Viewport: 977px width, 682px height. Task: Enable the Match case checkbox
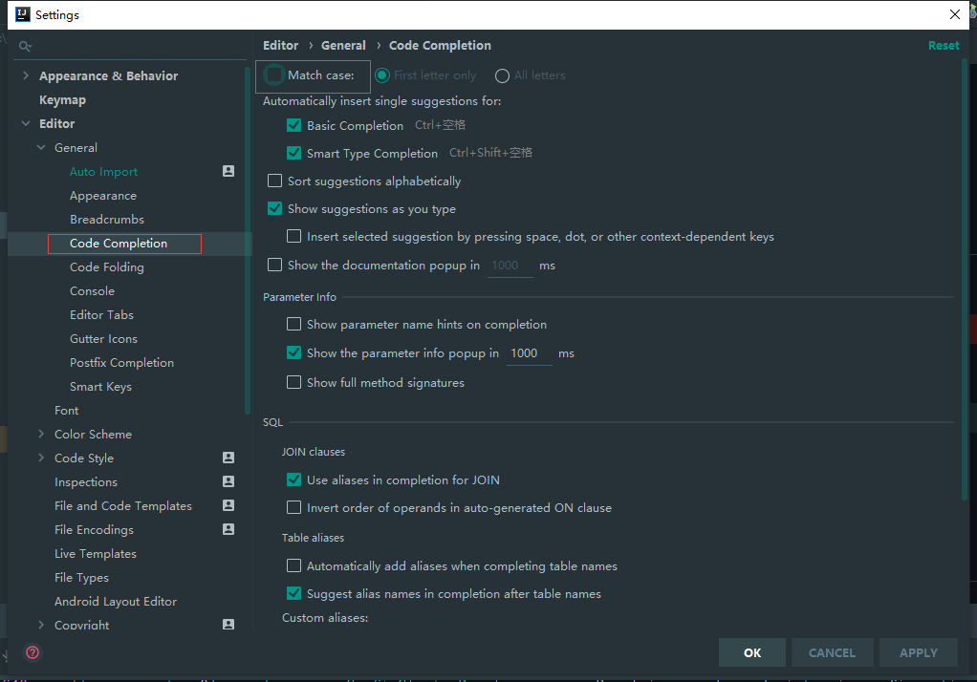[x=274, y=75]
